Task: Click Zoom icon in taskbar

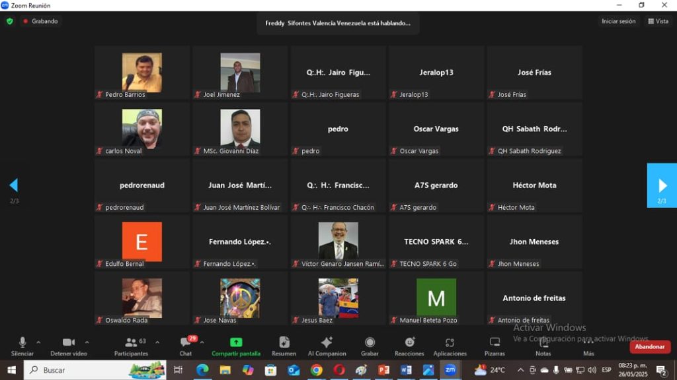Action: (450, 370)
